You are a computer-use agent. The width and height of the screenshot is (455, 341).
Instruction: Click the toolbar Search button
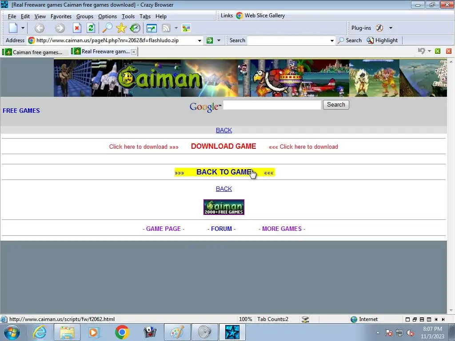pos(350,40)
